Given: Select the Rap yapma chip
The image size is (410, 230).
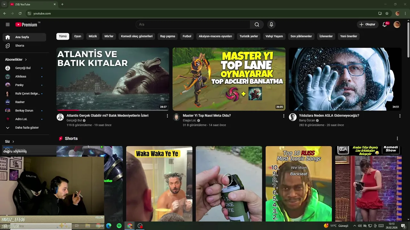Looking at the screenshot, I should [x=168, y=36].
